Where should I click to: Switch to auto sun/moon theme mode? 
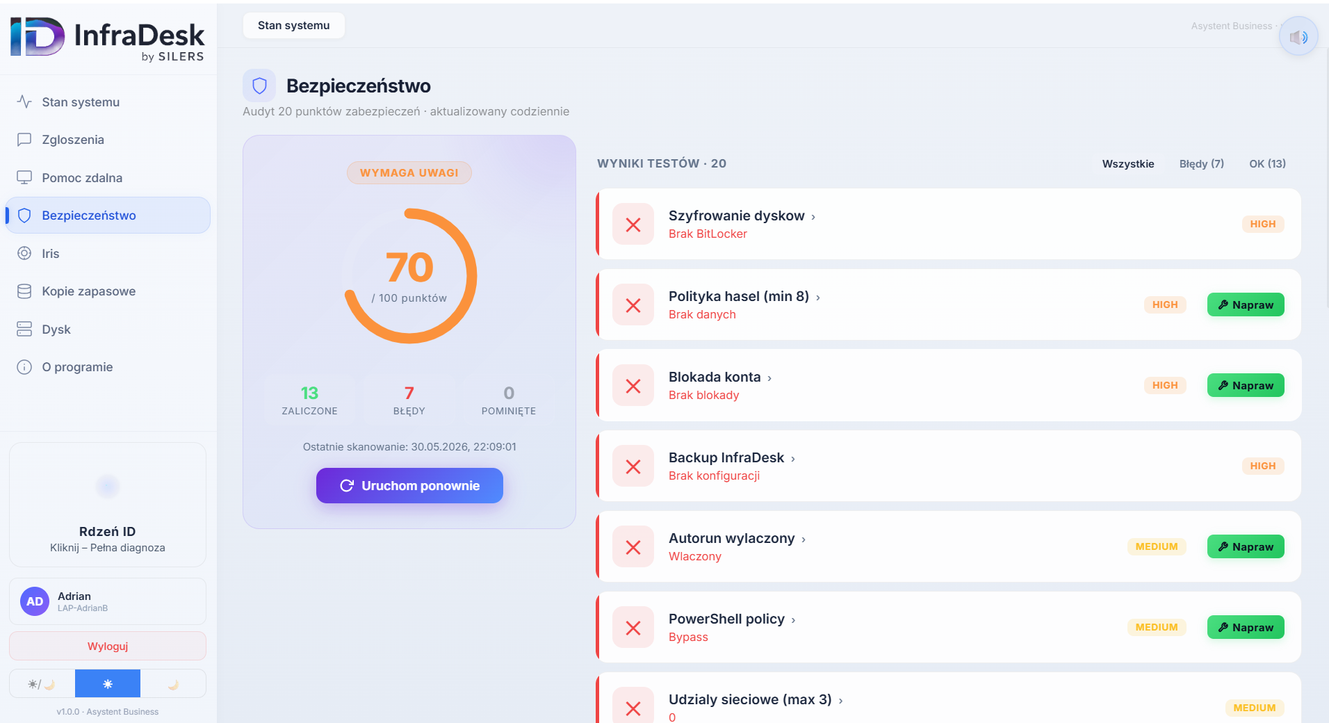pos(42,684)
